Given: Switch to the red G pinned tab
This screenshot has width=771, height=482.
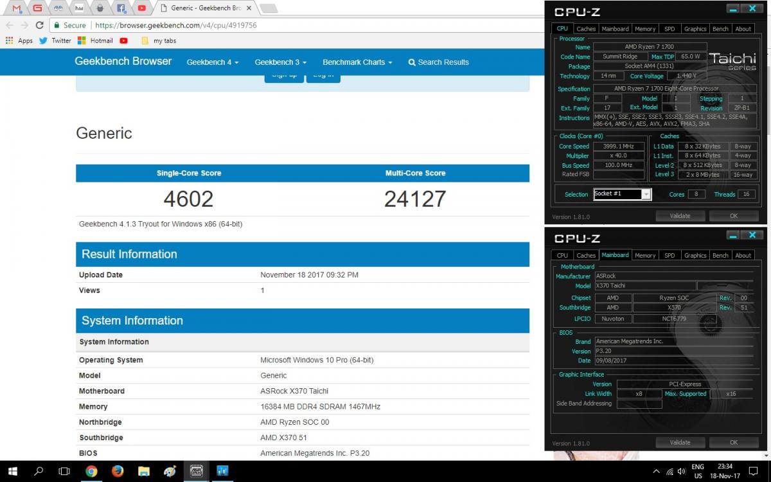Looking at the screenshot, I should [x=37, y=8].
